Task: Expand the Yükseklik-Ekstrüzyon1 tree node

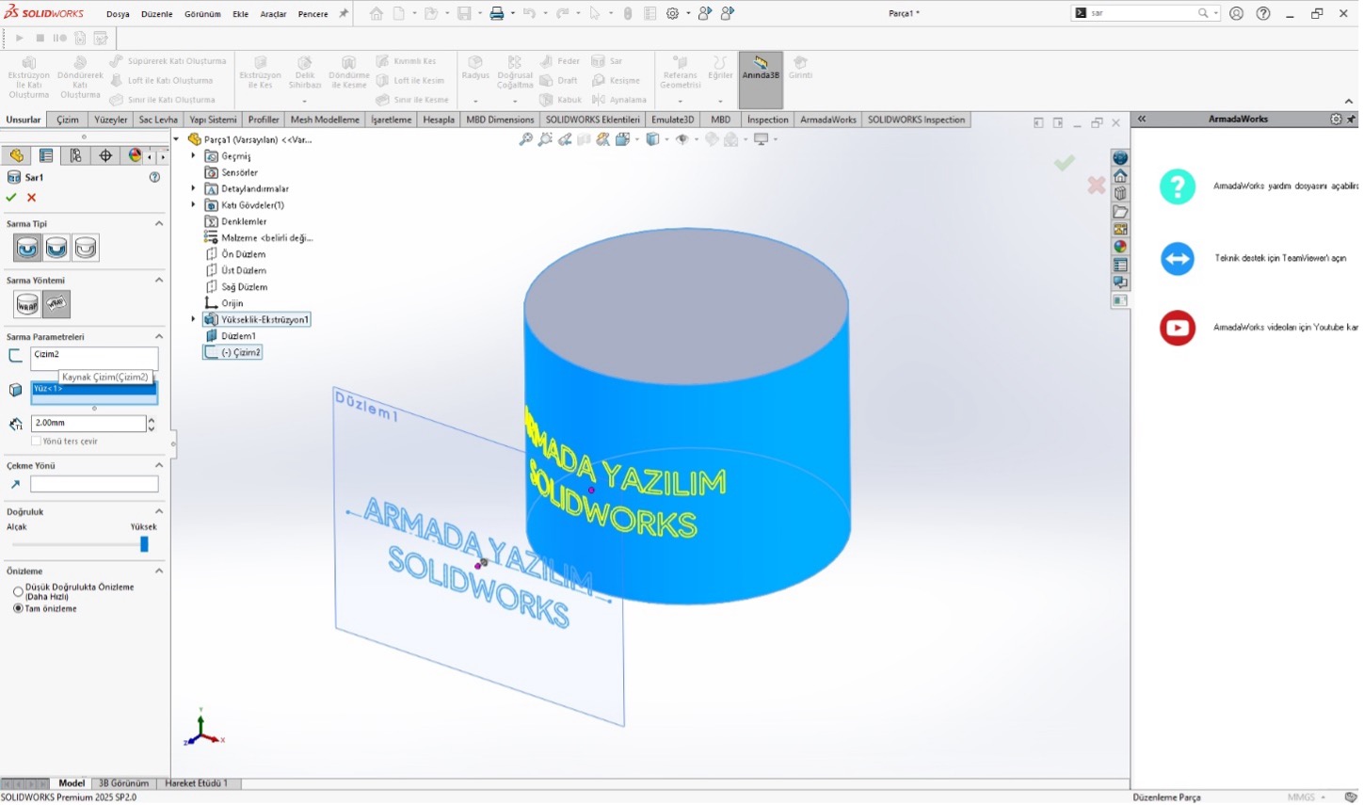Action: 194,320
